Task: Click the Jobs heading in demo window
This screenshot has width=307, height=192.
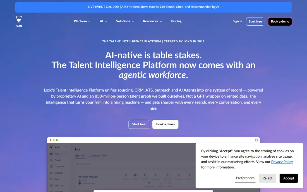Action: pos(78,150)
